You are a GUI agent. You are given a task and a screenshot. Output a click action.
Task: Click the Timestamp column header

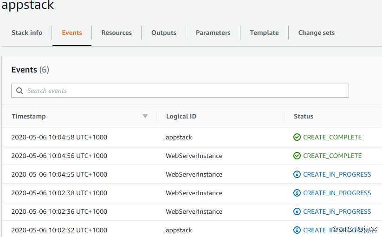28,116
